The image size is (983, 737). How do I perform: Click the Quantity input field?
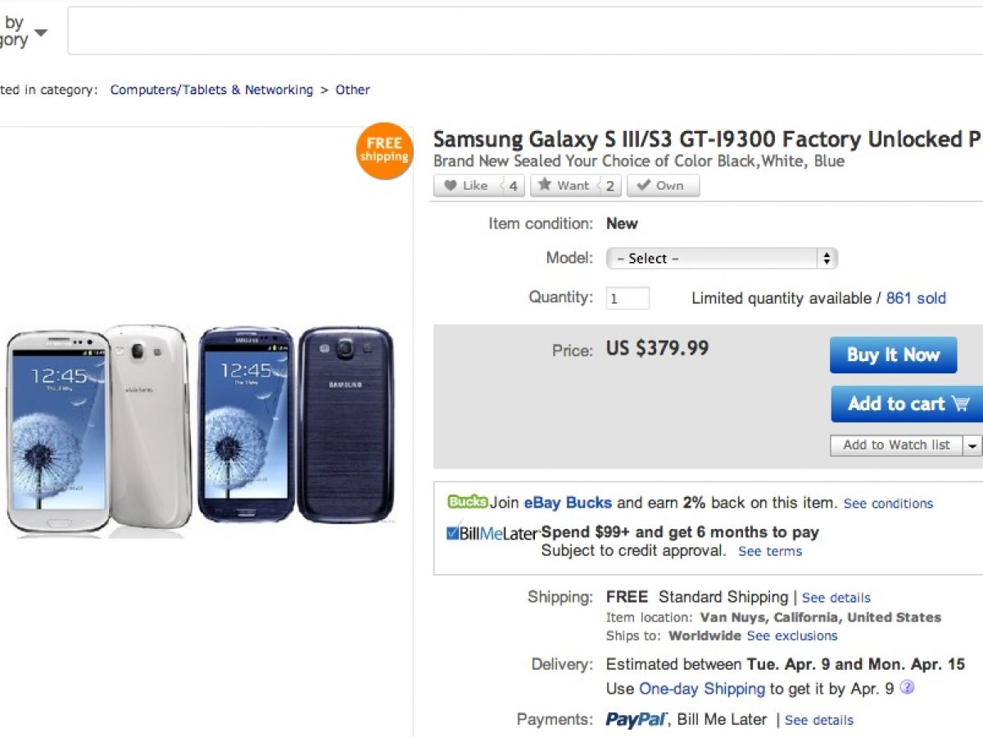pos(627,298)
